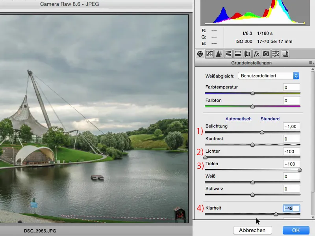
Task: Click the Weiß slider handle
Action: pyautogui.click(x=252, y=182)
